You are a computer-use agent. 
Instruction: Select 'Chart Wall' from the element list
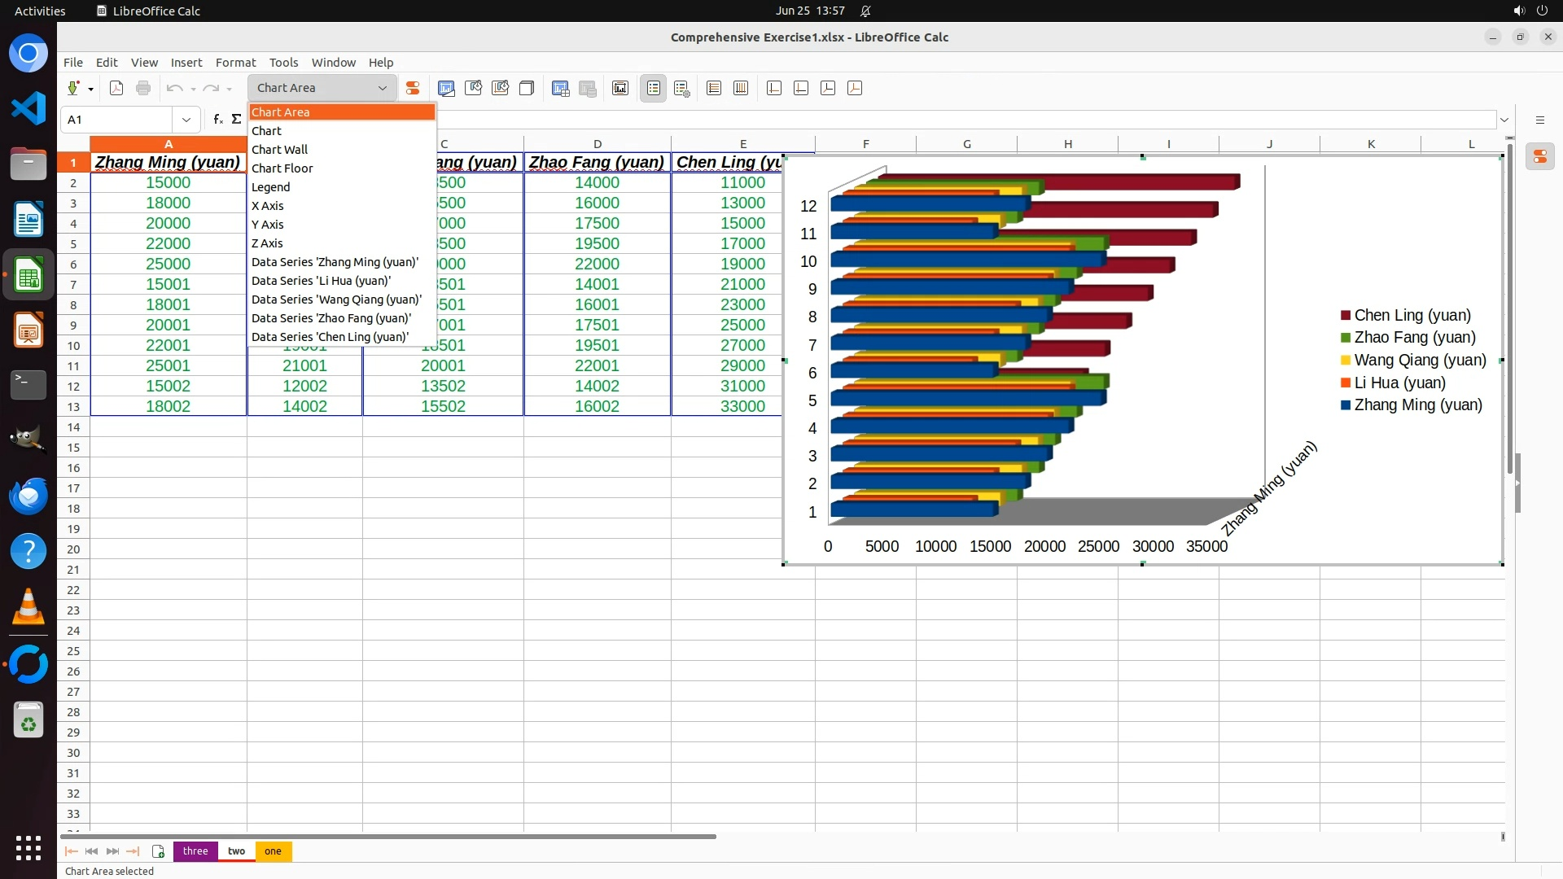point(279,150)
